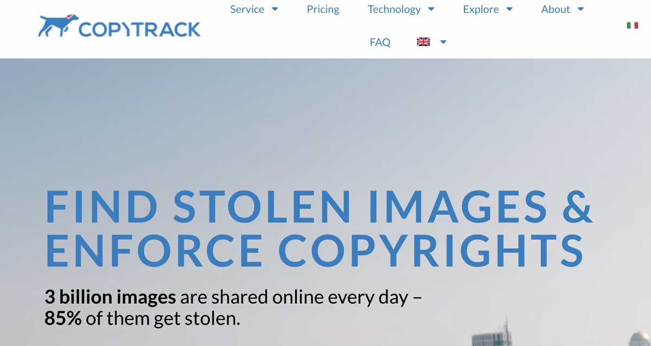Go to the Pricing page
651x346 pixels.
(x=323, y=9)
